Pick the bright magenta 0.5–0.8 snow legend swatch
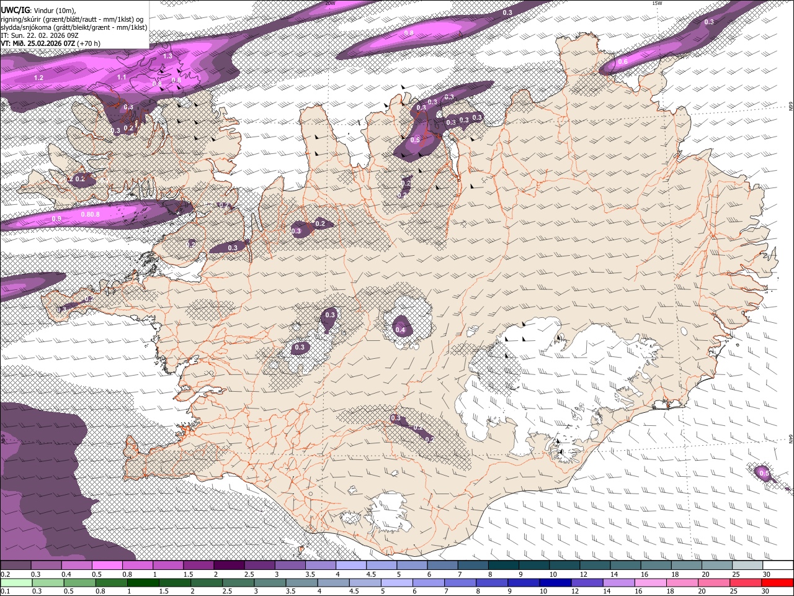Screen dimensions: 794x596 click(x=107, y=566)
